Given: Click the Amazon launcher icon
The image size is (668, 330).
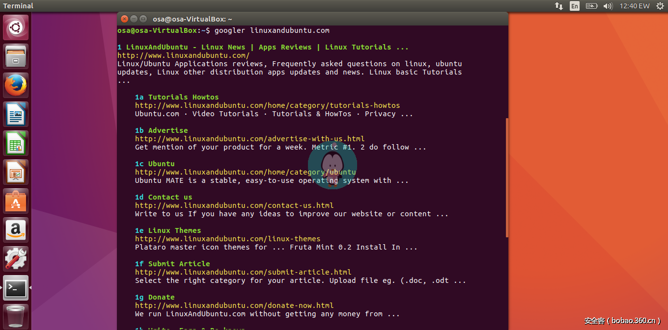Looking at the screenshot, I should [16, 230].
